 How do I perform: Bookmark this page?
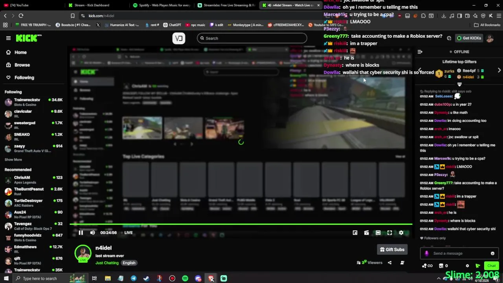pos(73,16)
